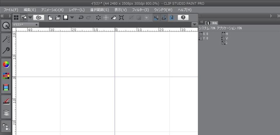Expand dropdown beside touch operation icon

coord(30,18)
